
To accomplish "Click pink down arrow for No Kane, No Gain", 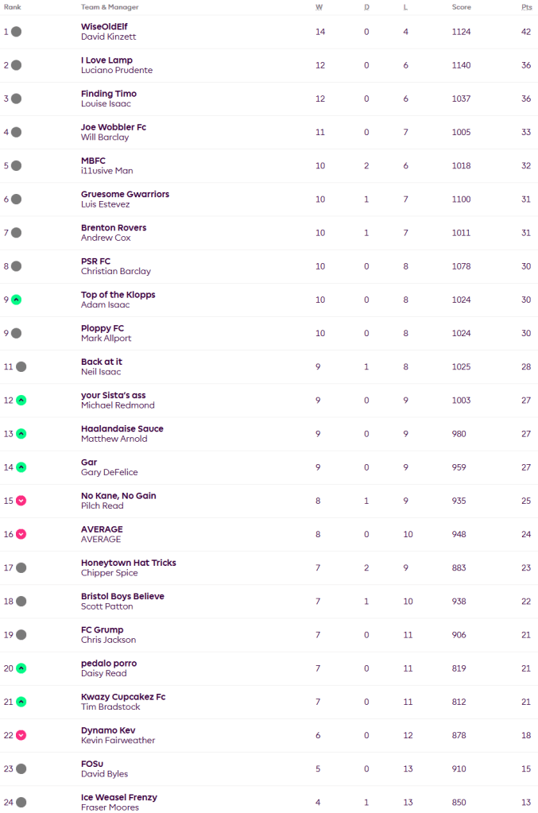I will [x=21, y=501].
